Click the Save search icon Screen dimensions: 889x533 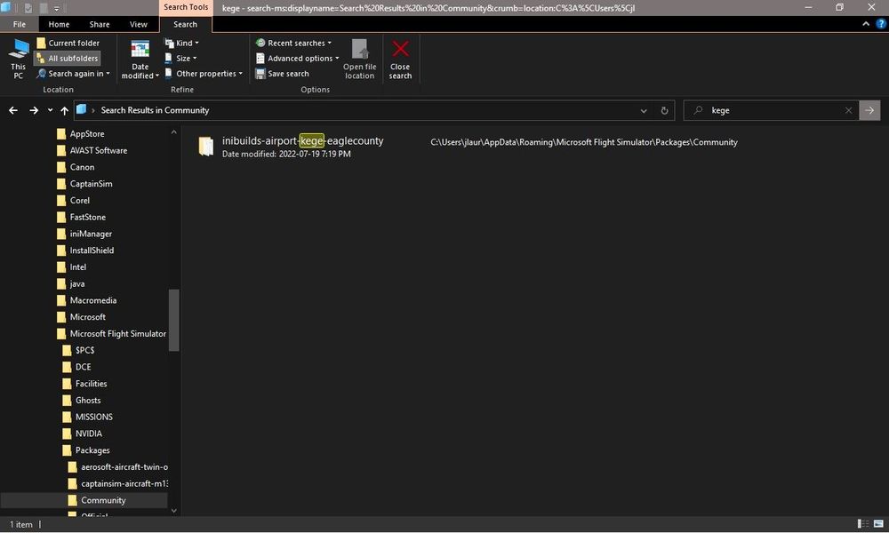(260, 74)
